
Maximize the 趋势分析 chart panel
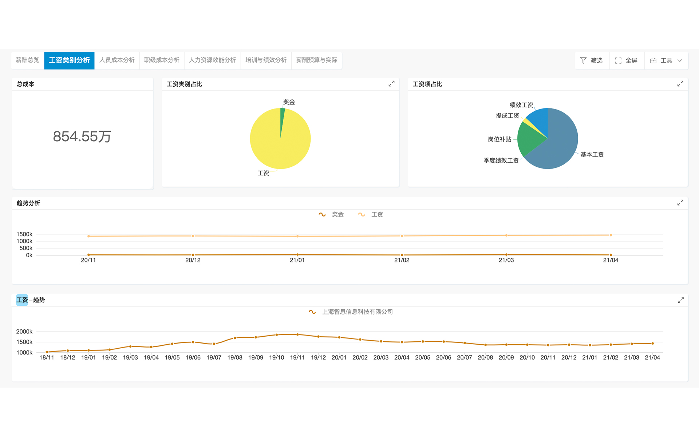pyautogui.click(x=680, y=203)
